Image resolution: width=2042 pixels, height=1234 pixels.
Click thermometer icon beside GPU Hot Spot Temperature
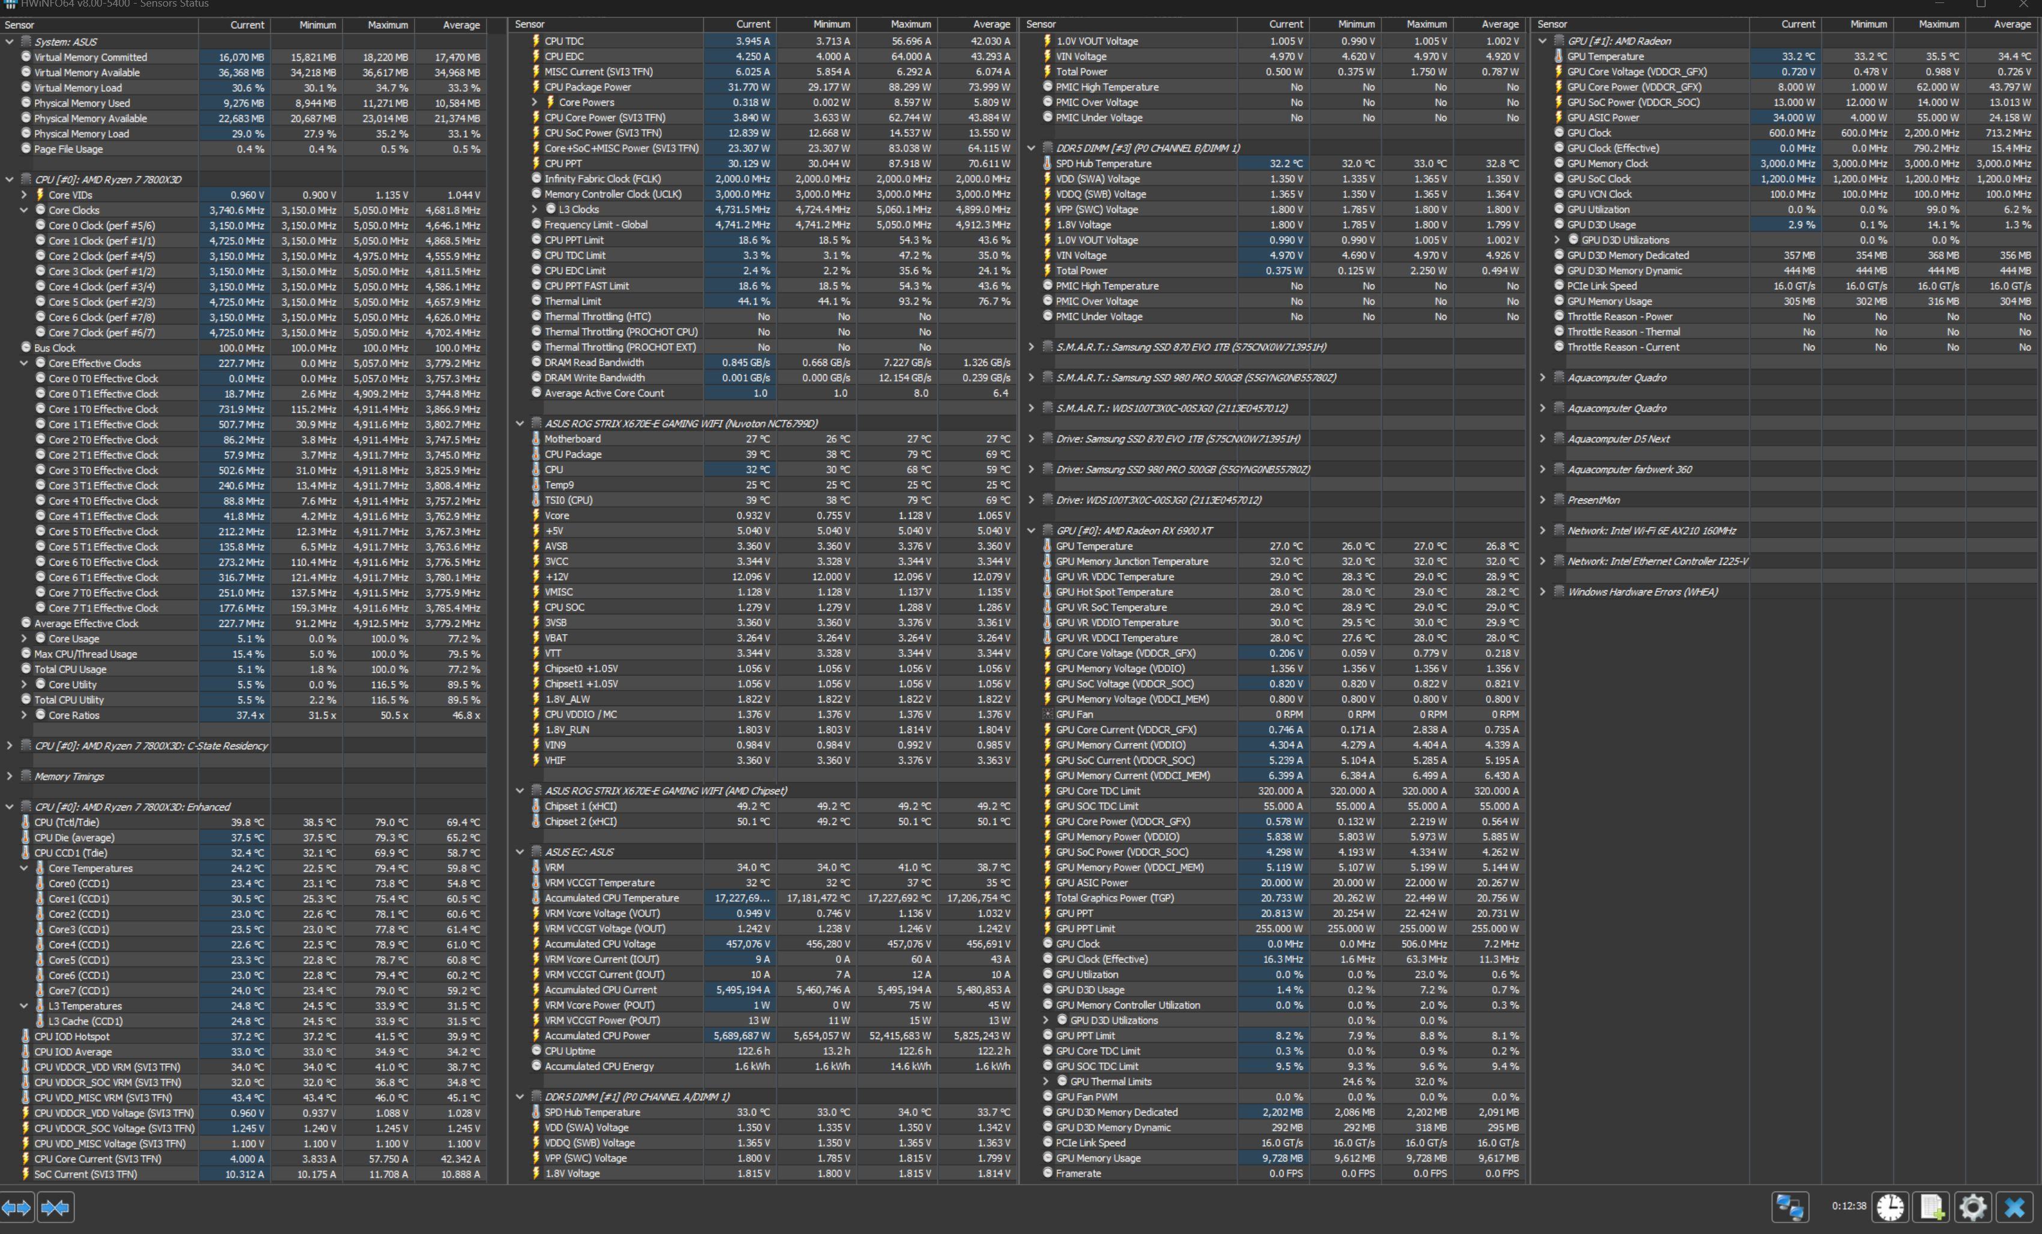tap(1048, 592)
